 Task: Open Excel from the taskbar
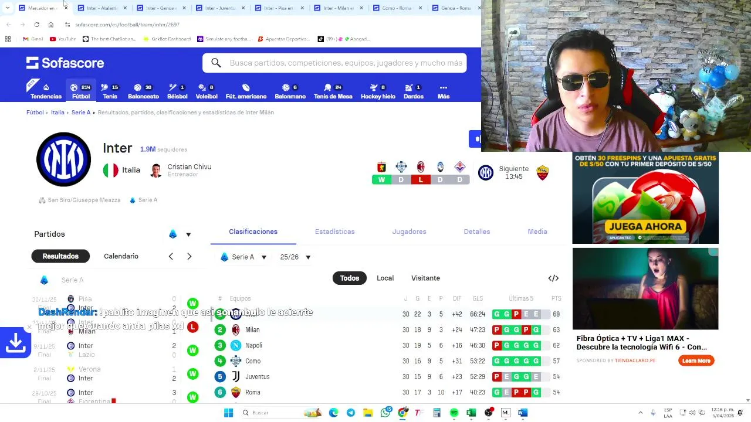471,413
